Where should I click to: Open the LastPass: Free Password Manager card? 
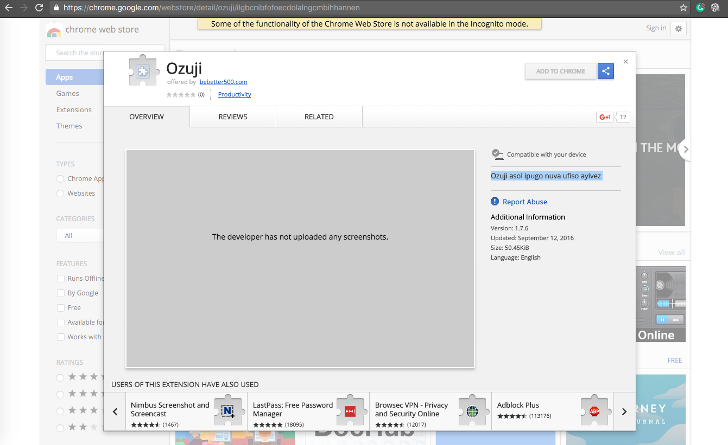308,412
